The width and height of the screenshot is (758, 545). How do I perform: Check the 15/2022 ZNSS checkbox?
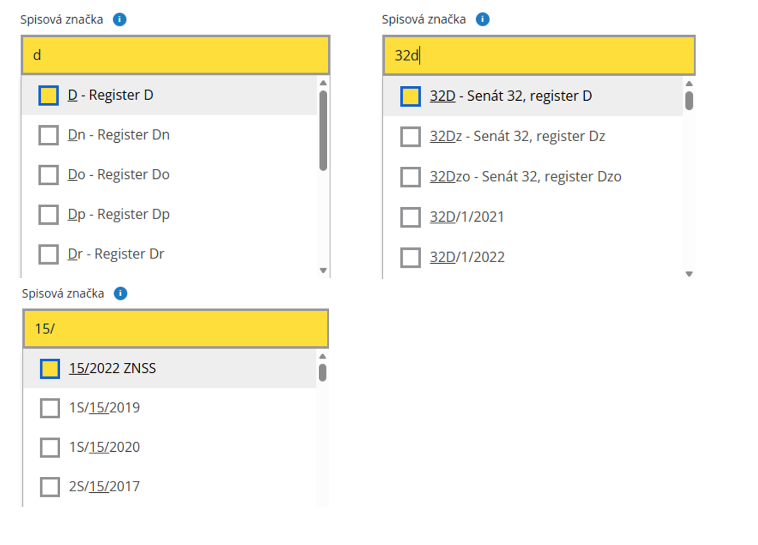point(50,369)
